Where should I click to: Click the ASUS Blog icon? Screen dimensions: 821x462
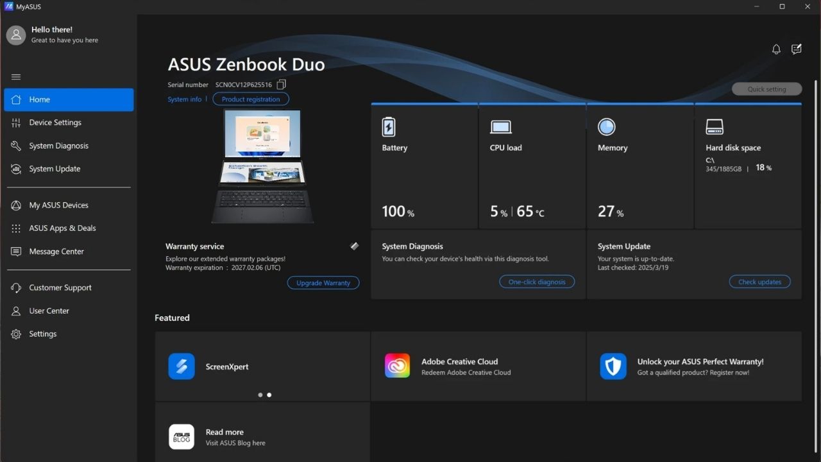(182, 436)
